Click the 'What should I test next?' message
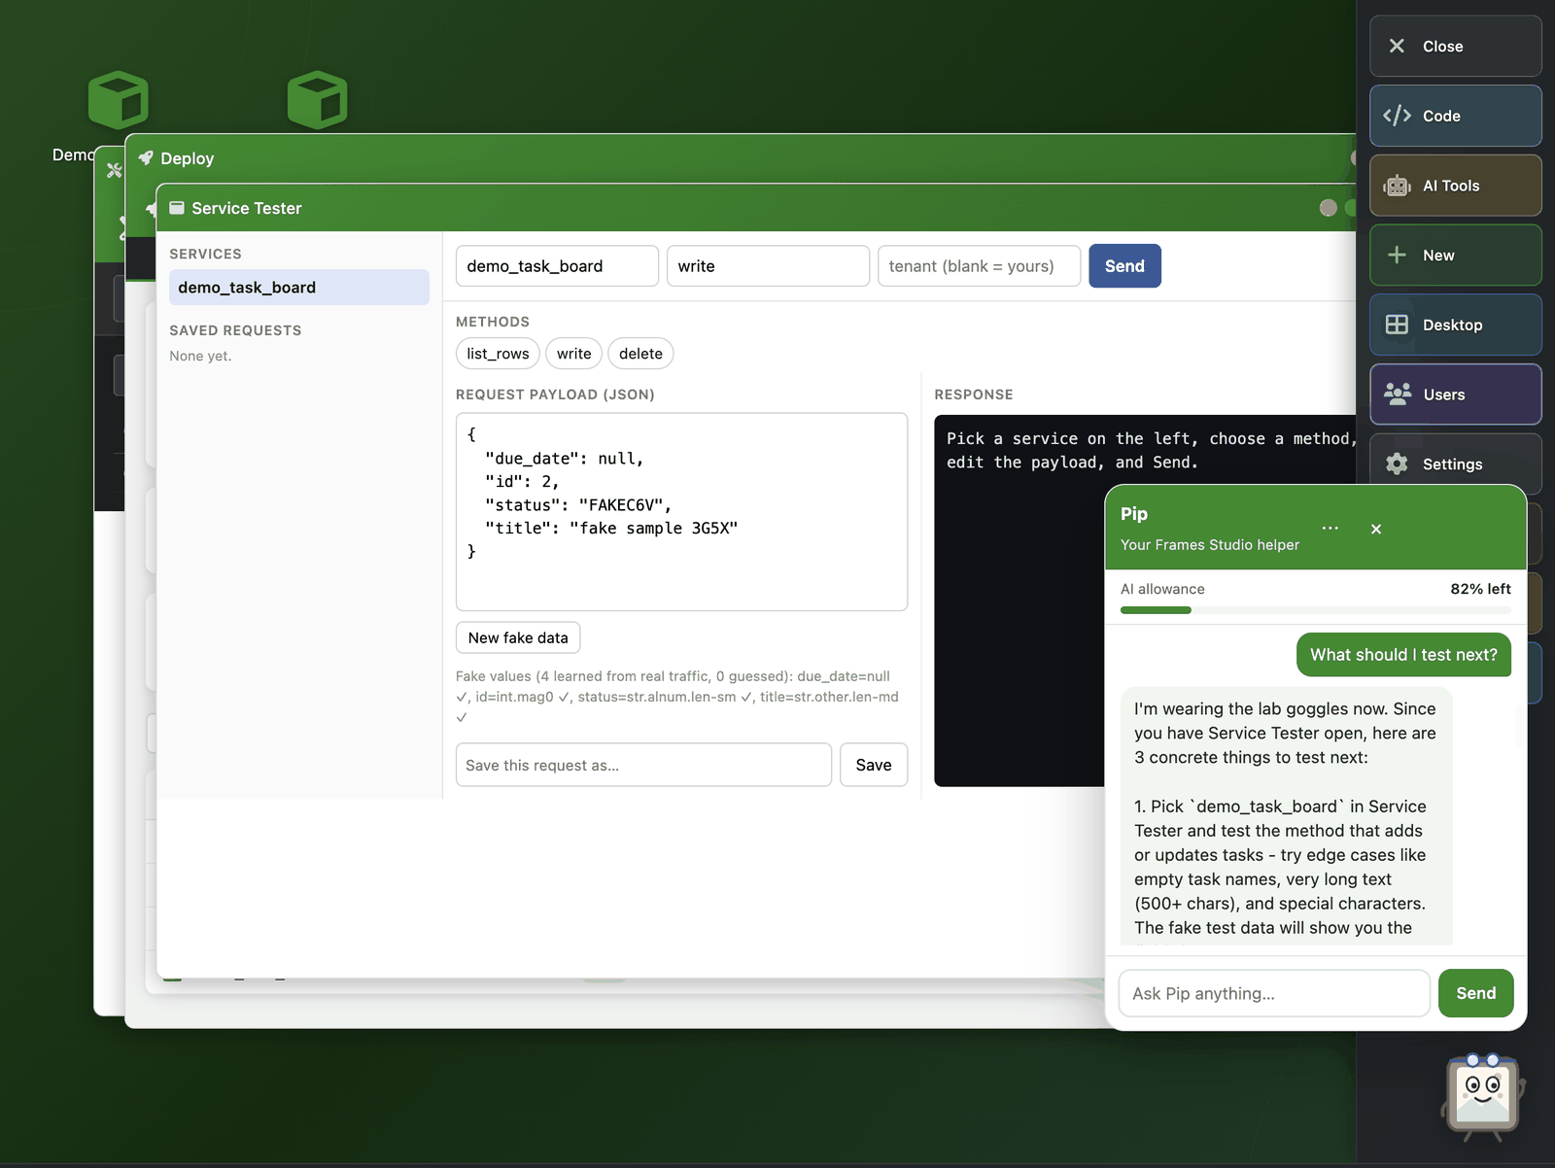 1403,655
